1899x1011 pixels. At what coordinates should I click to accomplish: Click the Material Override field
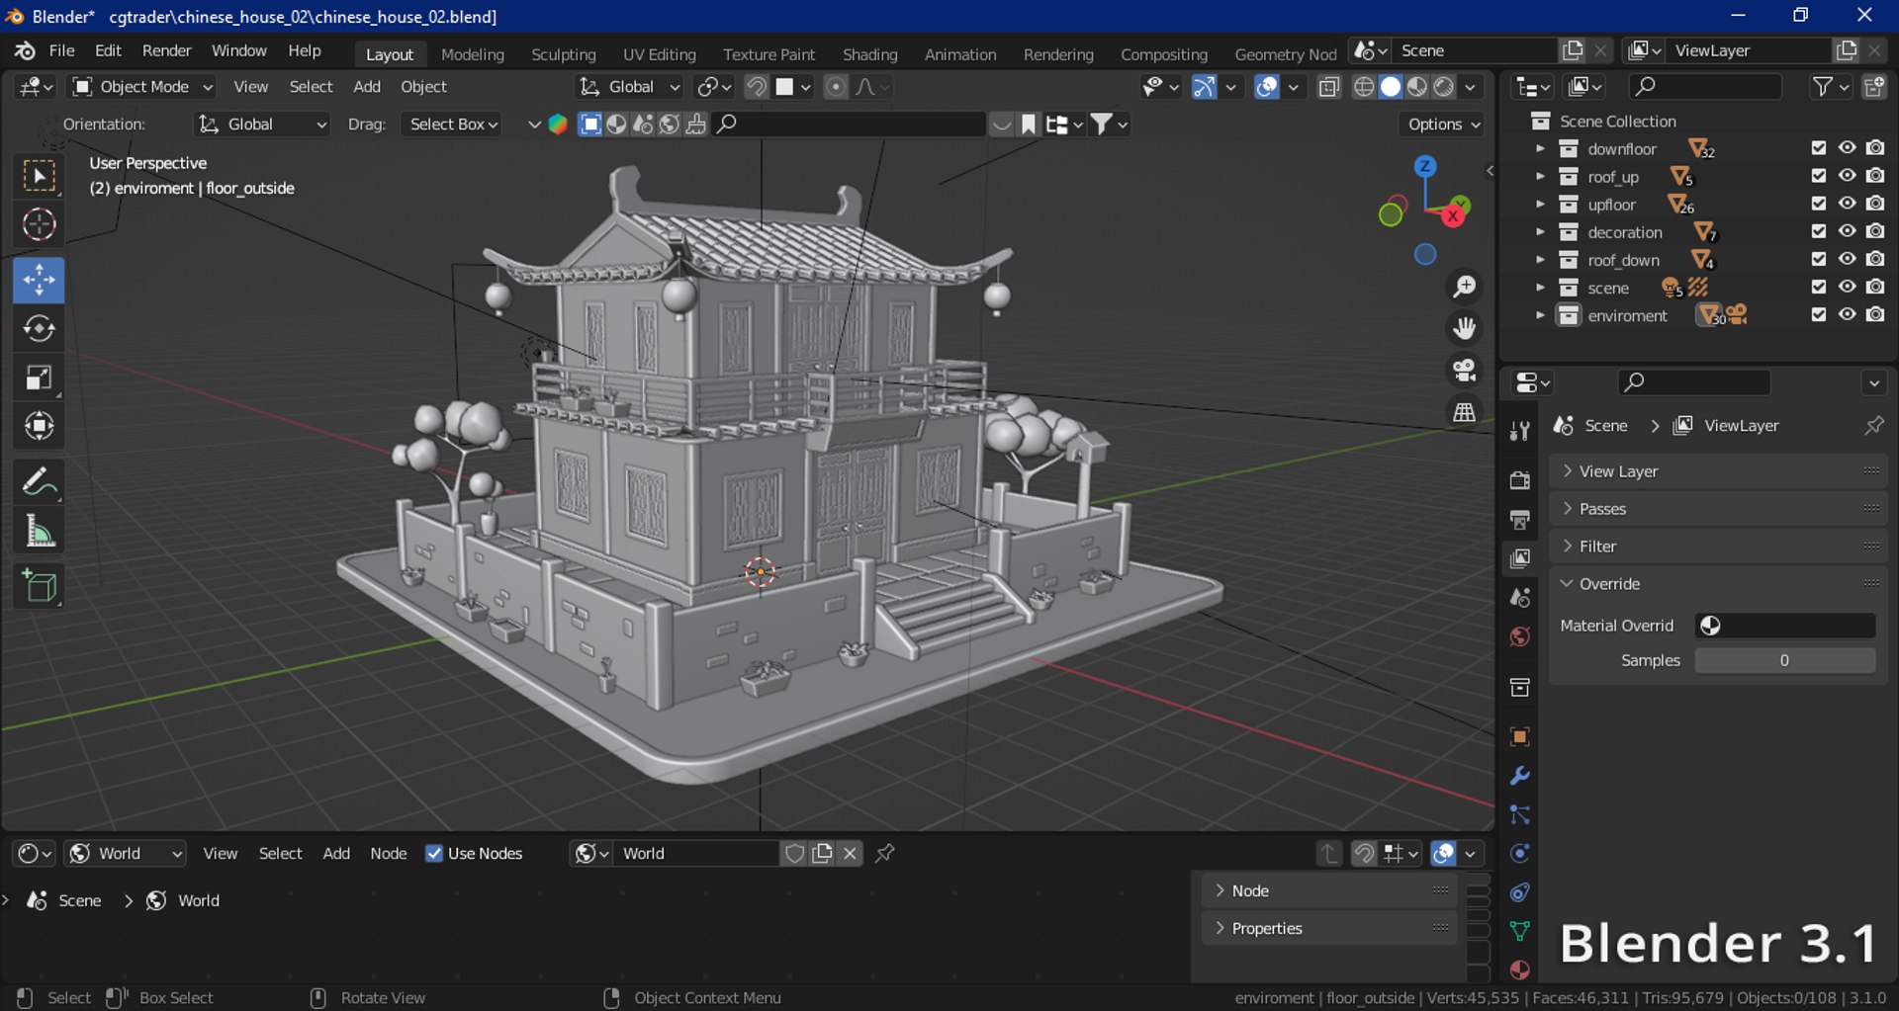(1785, 626)
